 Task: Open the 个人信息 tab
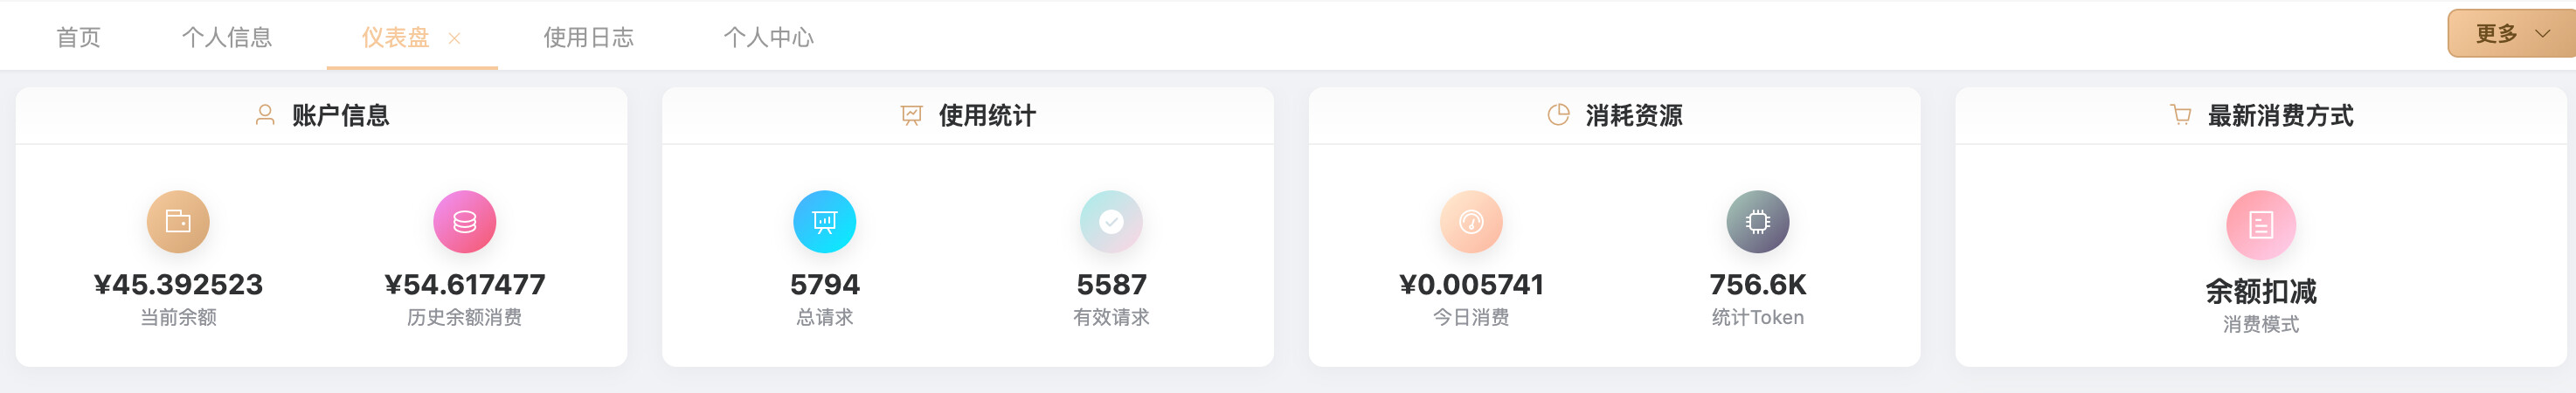[x=227, y=37]
